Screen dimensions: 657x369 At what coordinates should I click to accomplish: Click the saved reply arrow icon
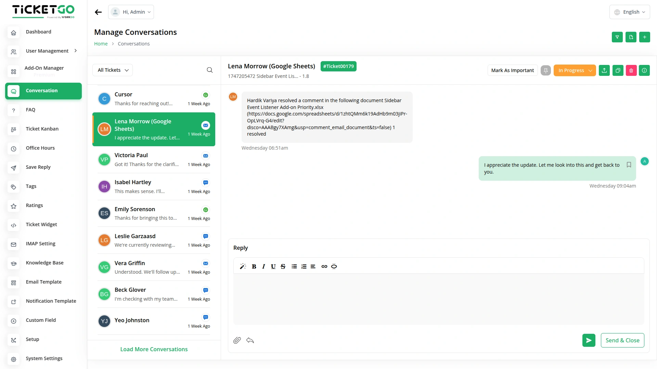point(250,340)
